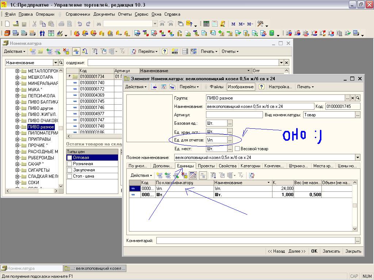Click the Cut scissors icon
Image resolution: width=374 pixels, height=280 pixels.
(34, 24)
